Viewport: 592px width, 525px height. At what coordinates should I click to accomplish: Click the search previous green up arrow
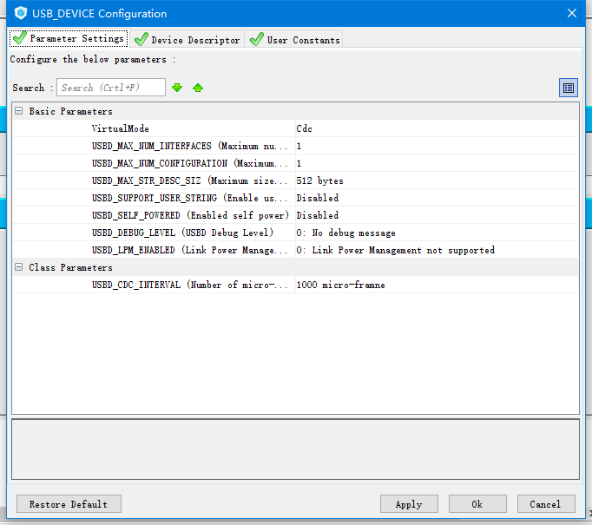(x=198, y=88)
